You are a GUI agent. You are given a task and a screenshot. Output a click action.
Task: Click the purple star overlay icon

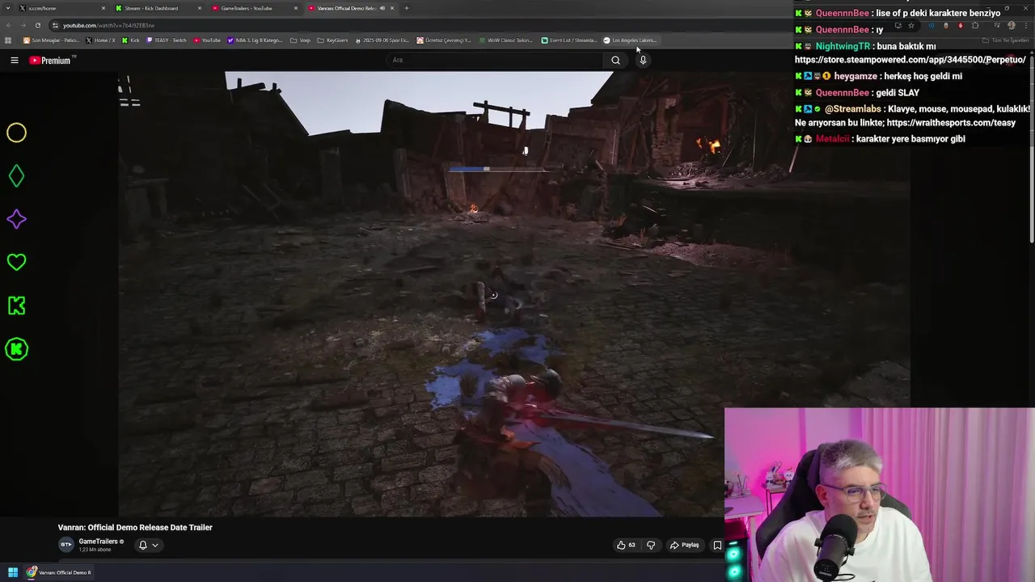click(x=16, y=219)
